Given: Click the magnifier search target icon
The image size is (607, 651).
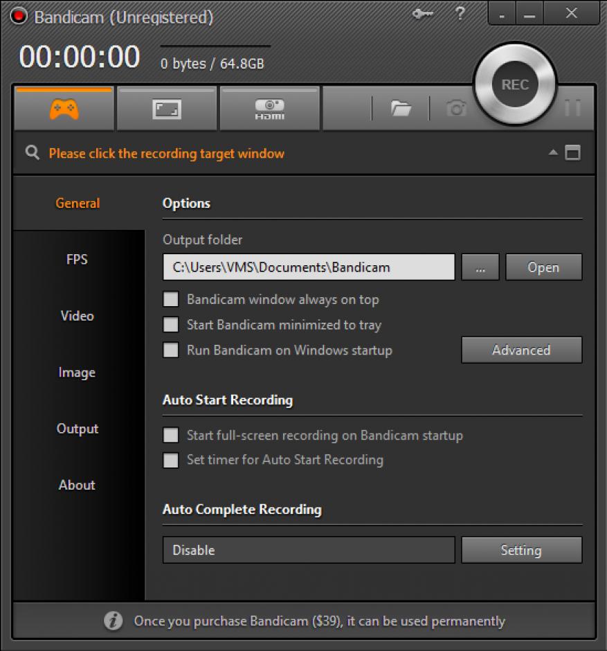Looking at the screenshot, I should (x=32, y=153).
